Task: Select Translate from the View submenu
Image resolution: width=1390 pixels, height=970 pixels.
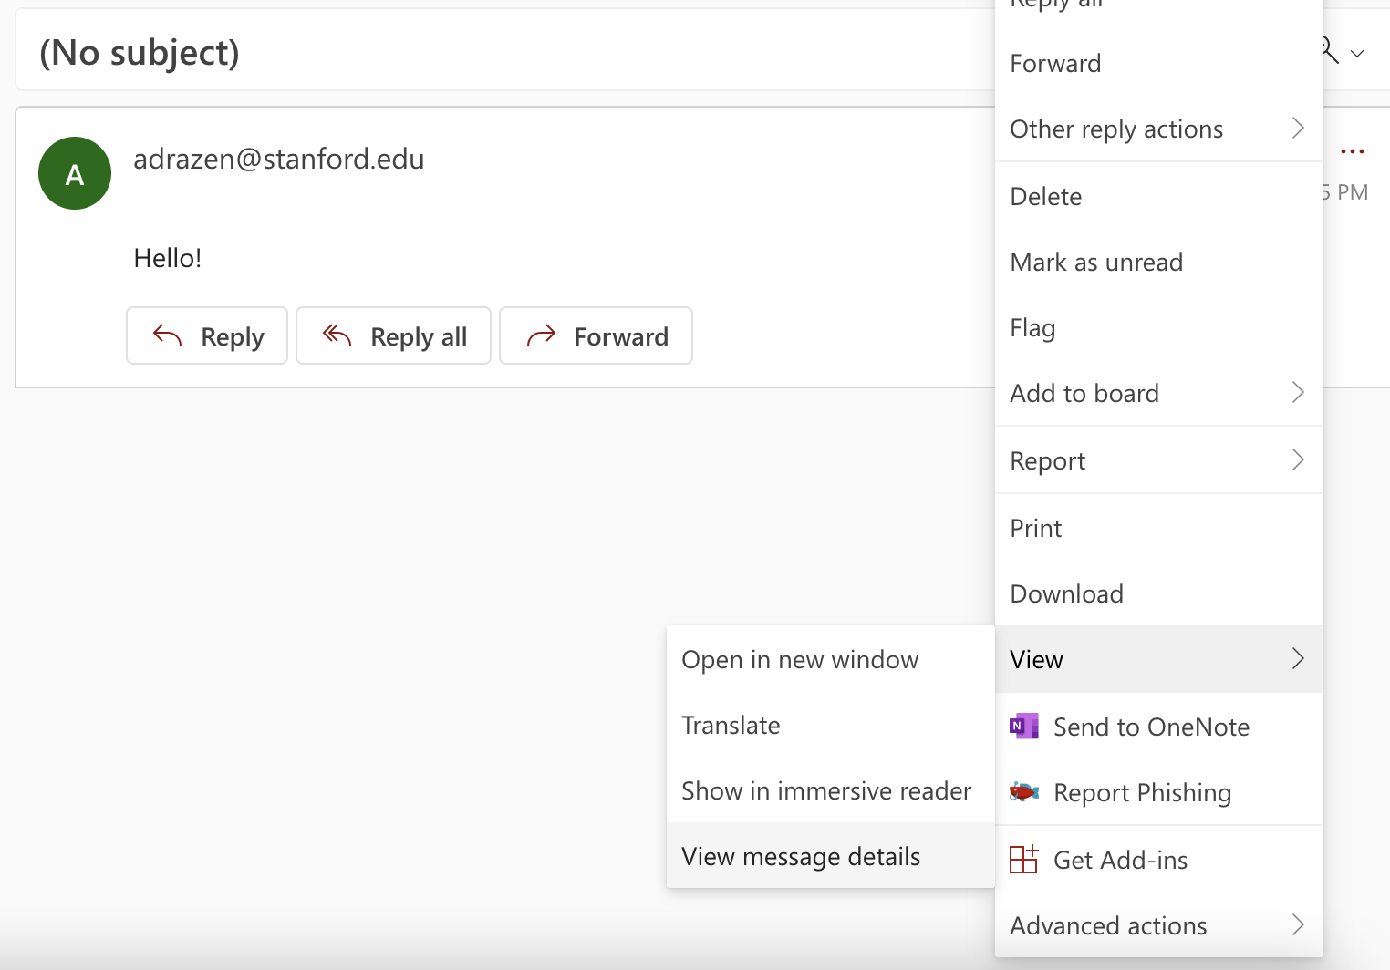Action: point(731,725)
